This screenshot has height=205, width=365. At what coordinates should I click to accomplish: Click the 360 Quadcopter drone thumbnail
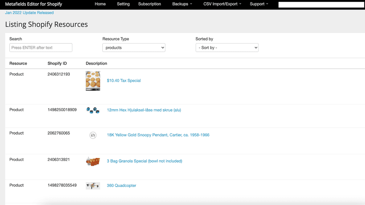point(93,186)
